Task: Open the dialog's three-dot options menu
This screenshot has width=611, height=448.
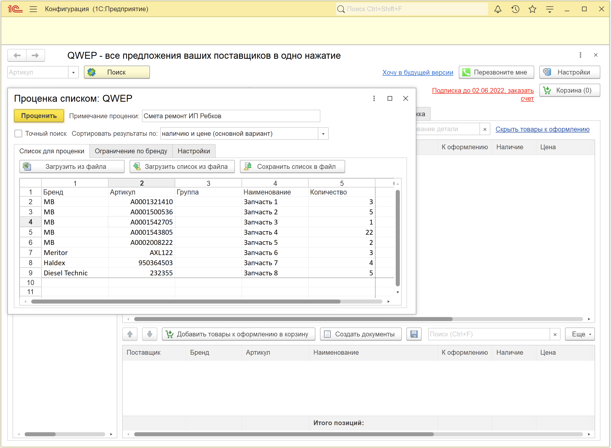Action: (374, 98)
